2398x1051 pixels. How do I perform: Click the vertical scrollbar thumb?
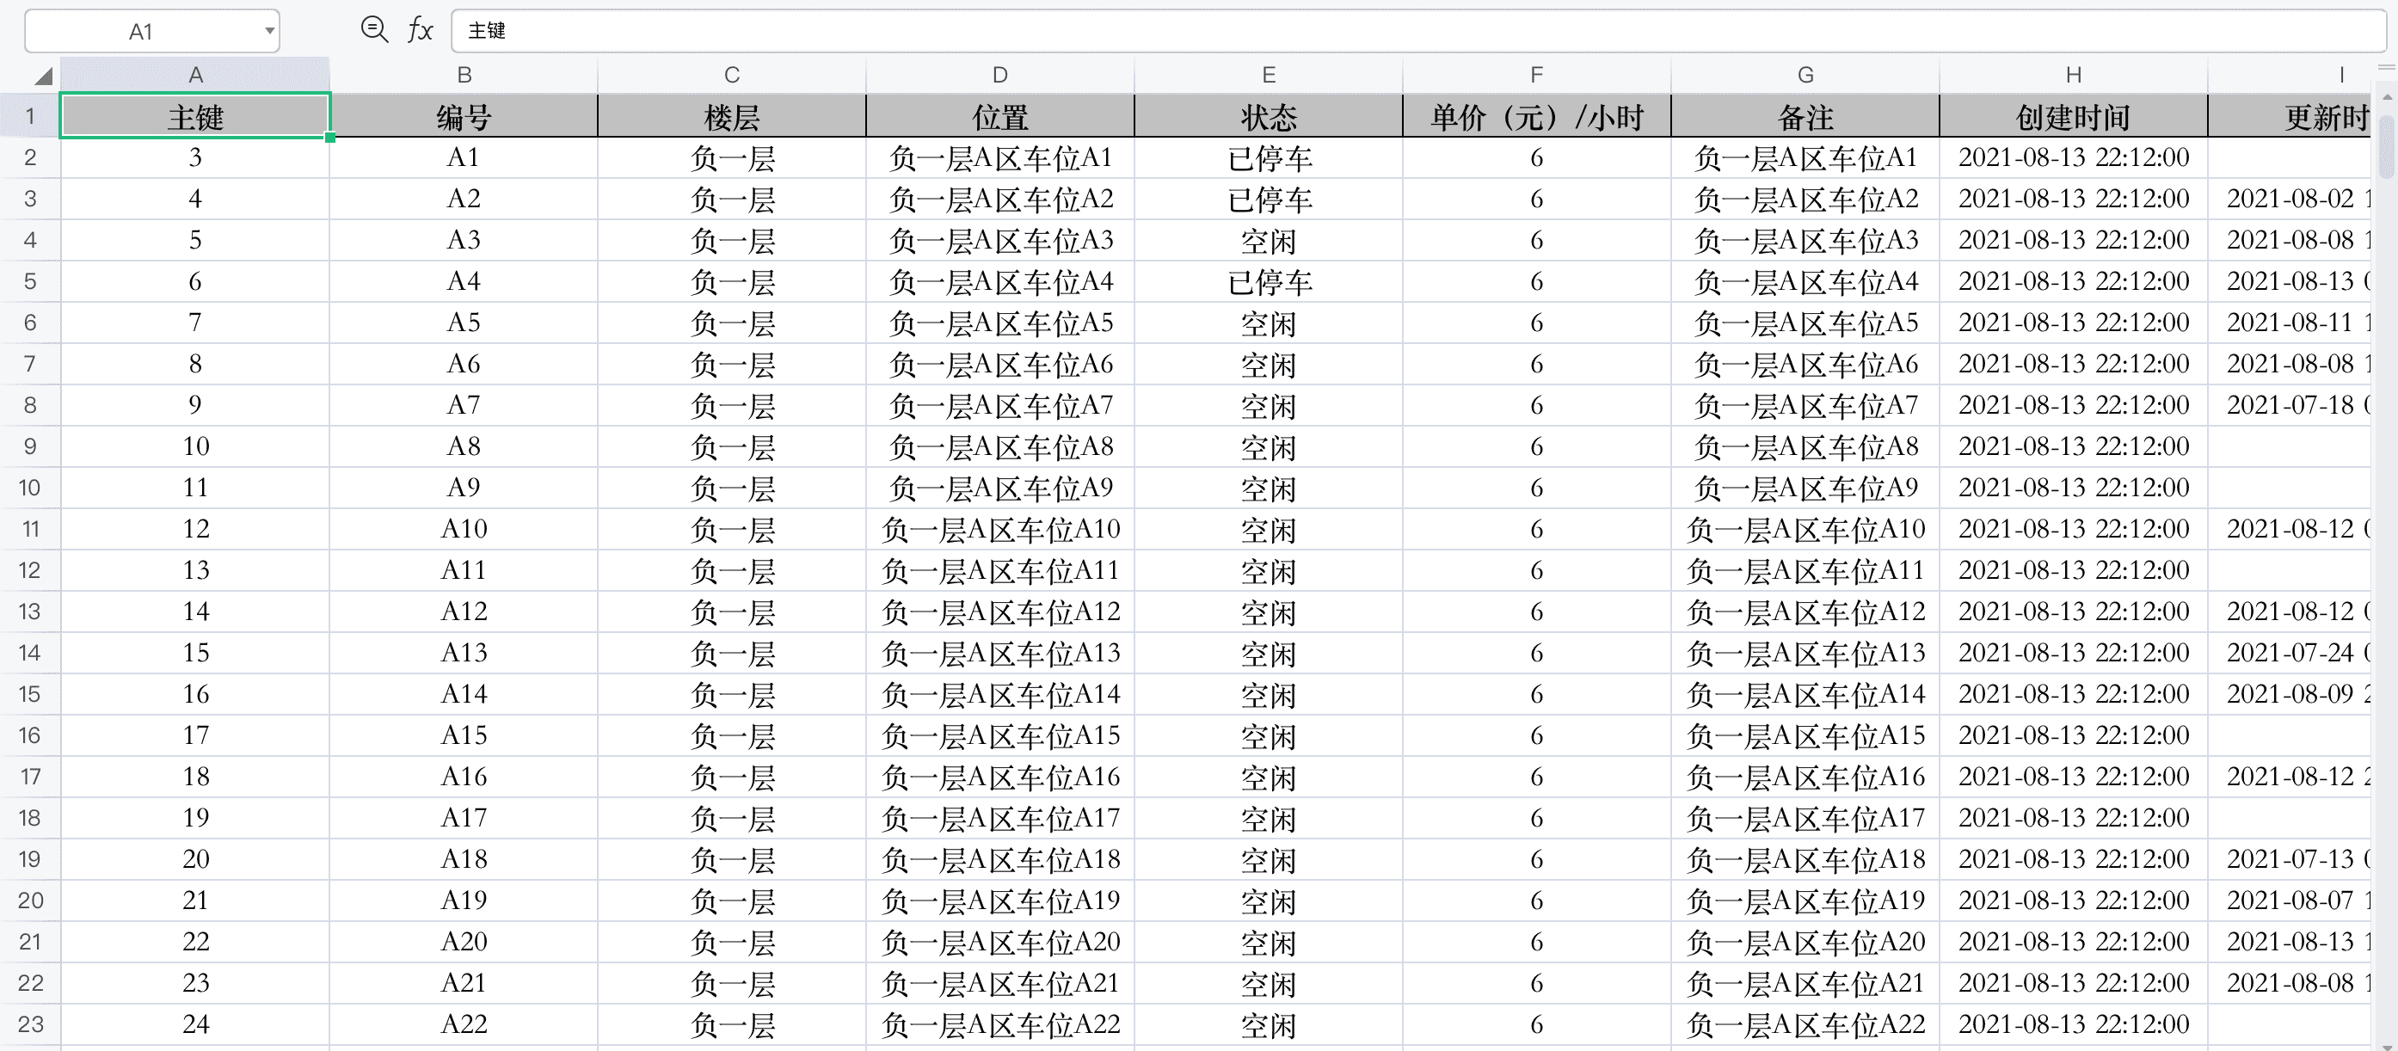2386,144
